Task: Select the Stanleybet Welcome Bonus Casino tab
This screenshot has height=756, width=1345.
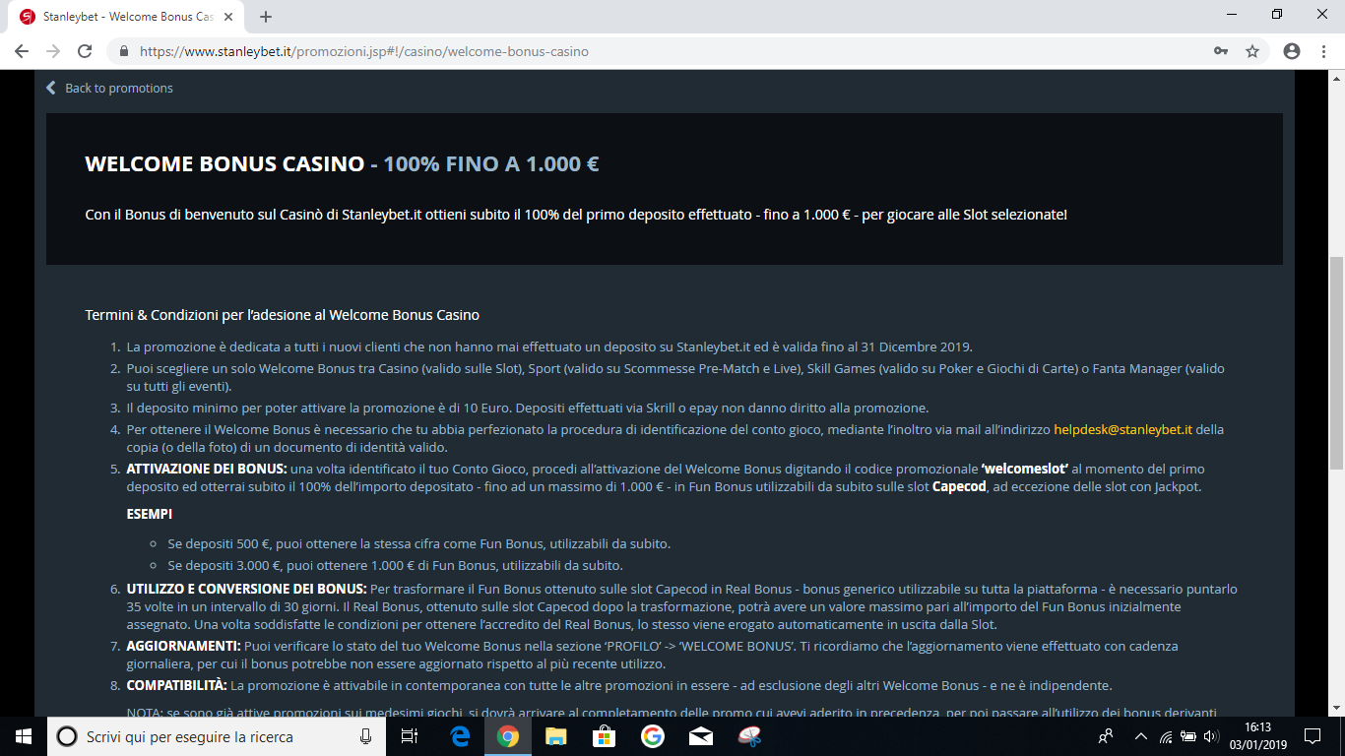Action: tap(128, 17)
